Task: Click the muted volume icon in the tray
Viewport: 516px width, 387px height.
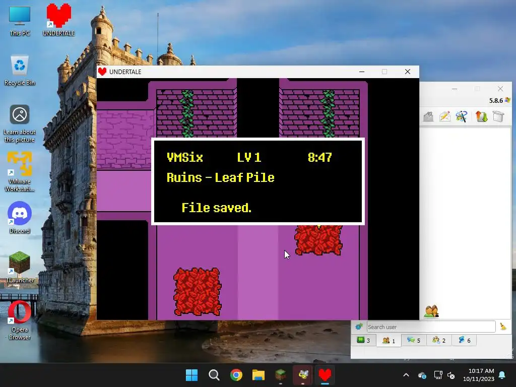Action: pos(451,375)
